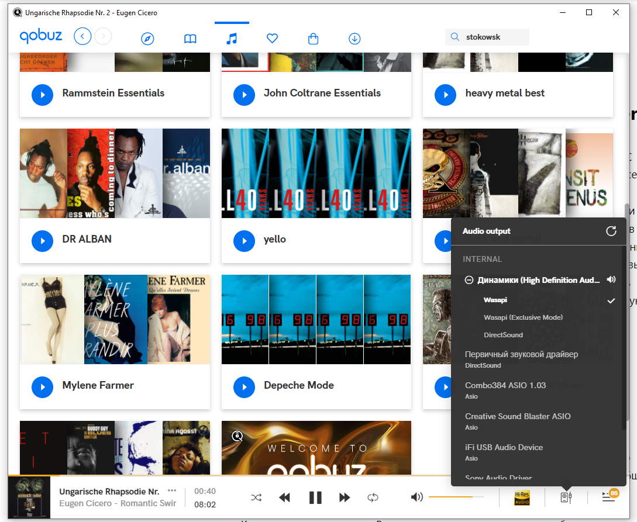Open the play queue with 85 badge
637x522 pixels.
pos(610,496)
